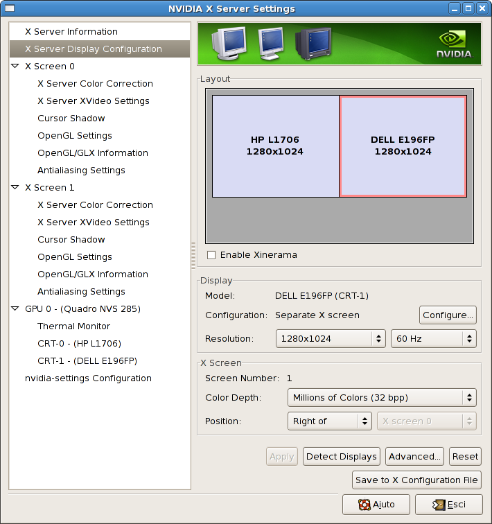The width and height of the screenshot is (492, 524).
Task: Click Save to X Configuration File
Action: [416, 480]
